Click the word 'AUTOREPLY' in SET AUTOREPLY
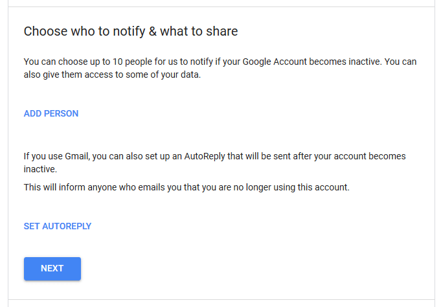441x307 pixels. click(x=67, y=226)
